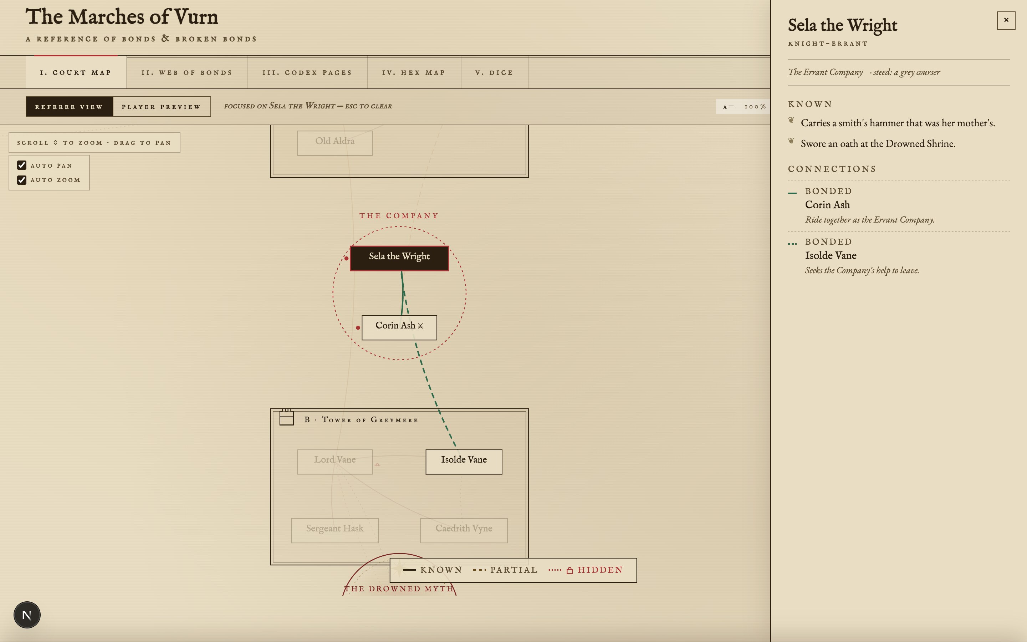Switch to Player Preview mode
This screenshot has width=1027, height=642.
click(x=161, y=107)
